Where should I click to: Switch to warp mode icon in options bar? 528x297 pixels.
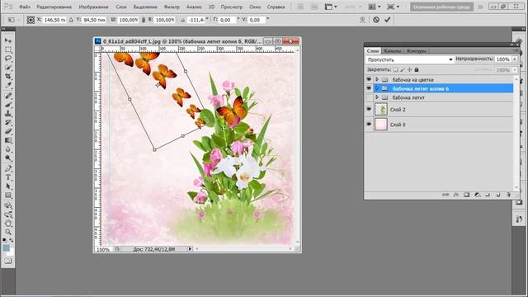(x=362, y=20)
